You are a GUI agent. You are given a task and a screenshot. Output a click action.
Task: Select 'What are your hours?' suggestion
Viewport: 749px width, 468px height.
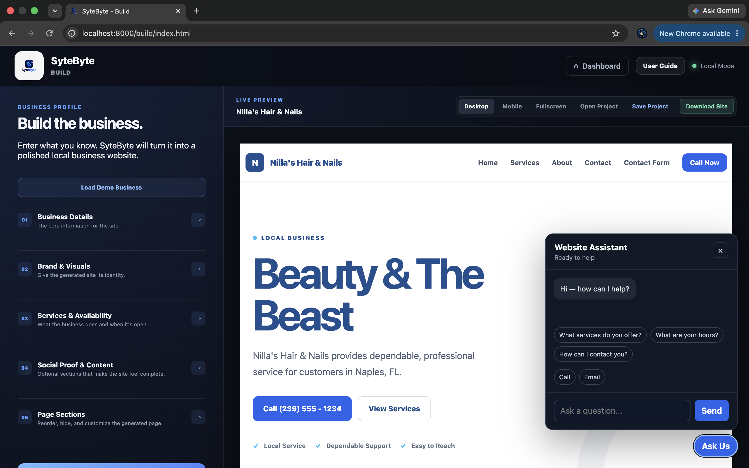click(687, 335)
